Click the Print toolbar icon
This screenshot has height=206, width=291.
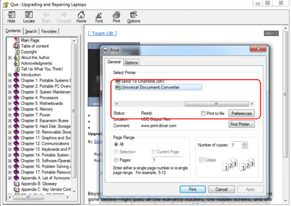(116, 15)
